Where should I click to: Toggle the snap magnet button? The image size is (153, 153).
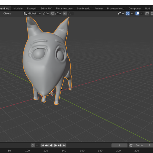52,13
